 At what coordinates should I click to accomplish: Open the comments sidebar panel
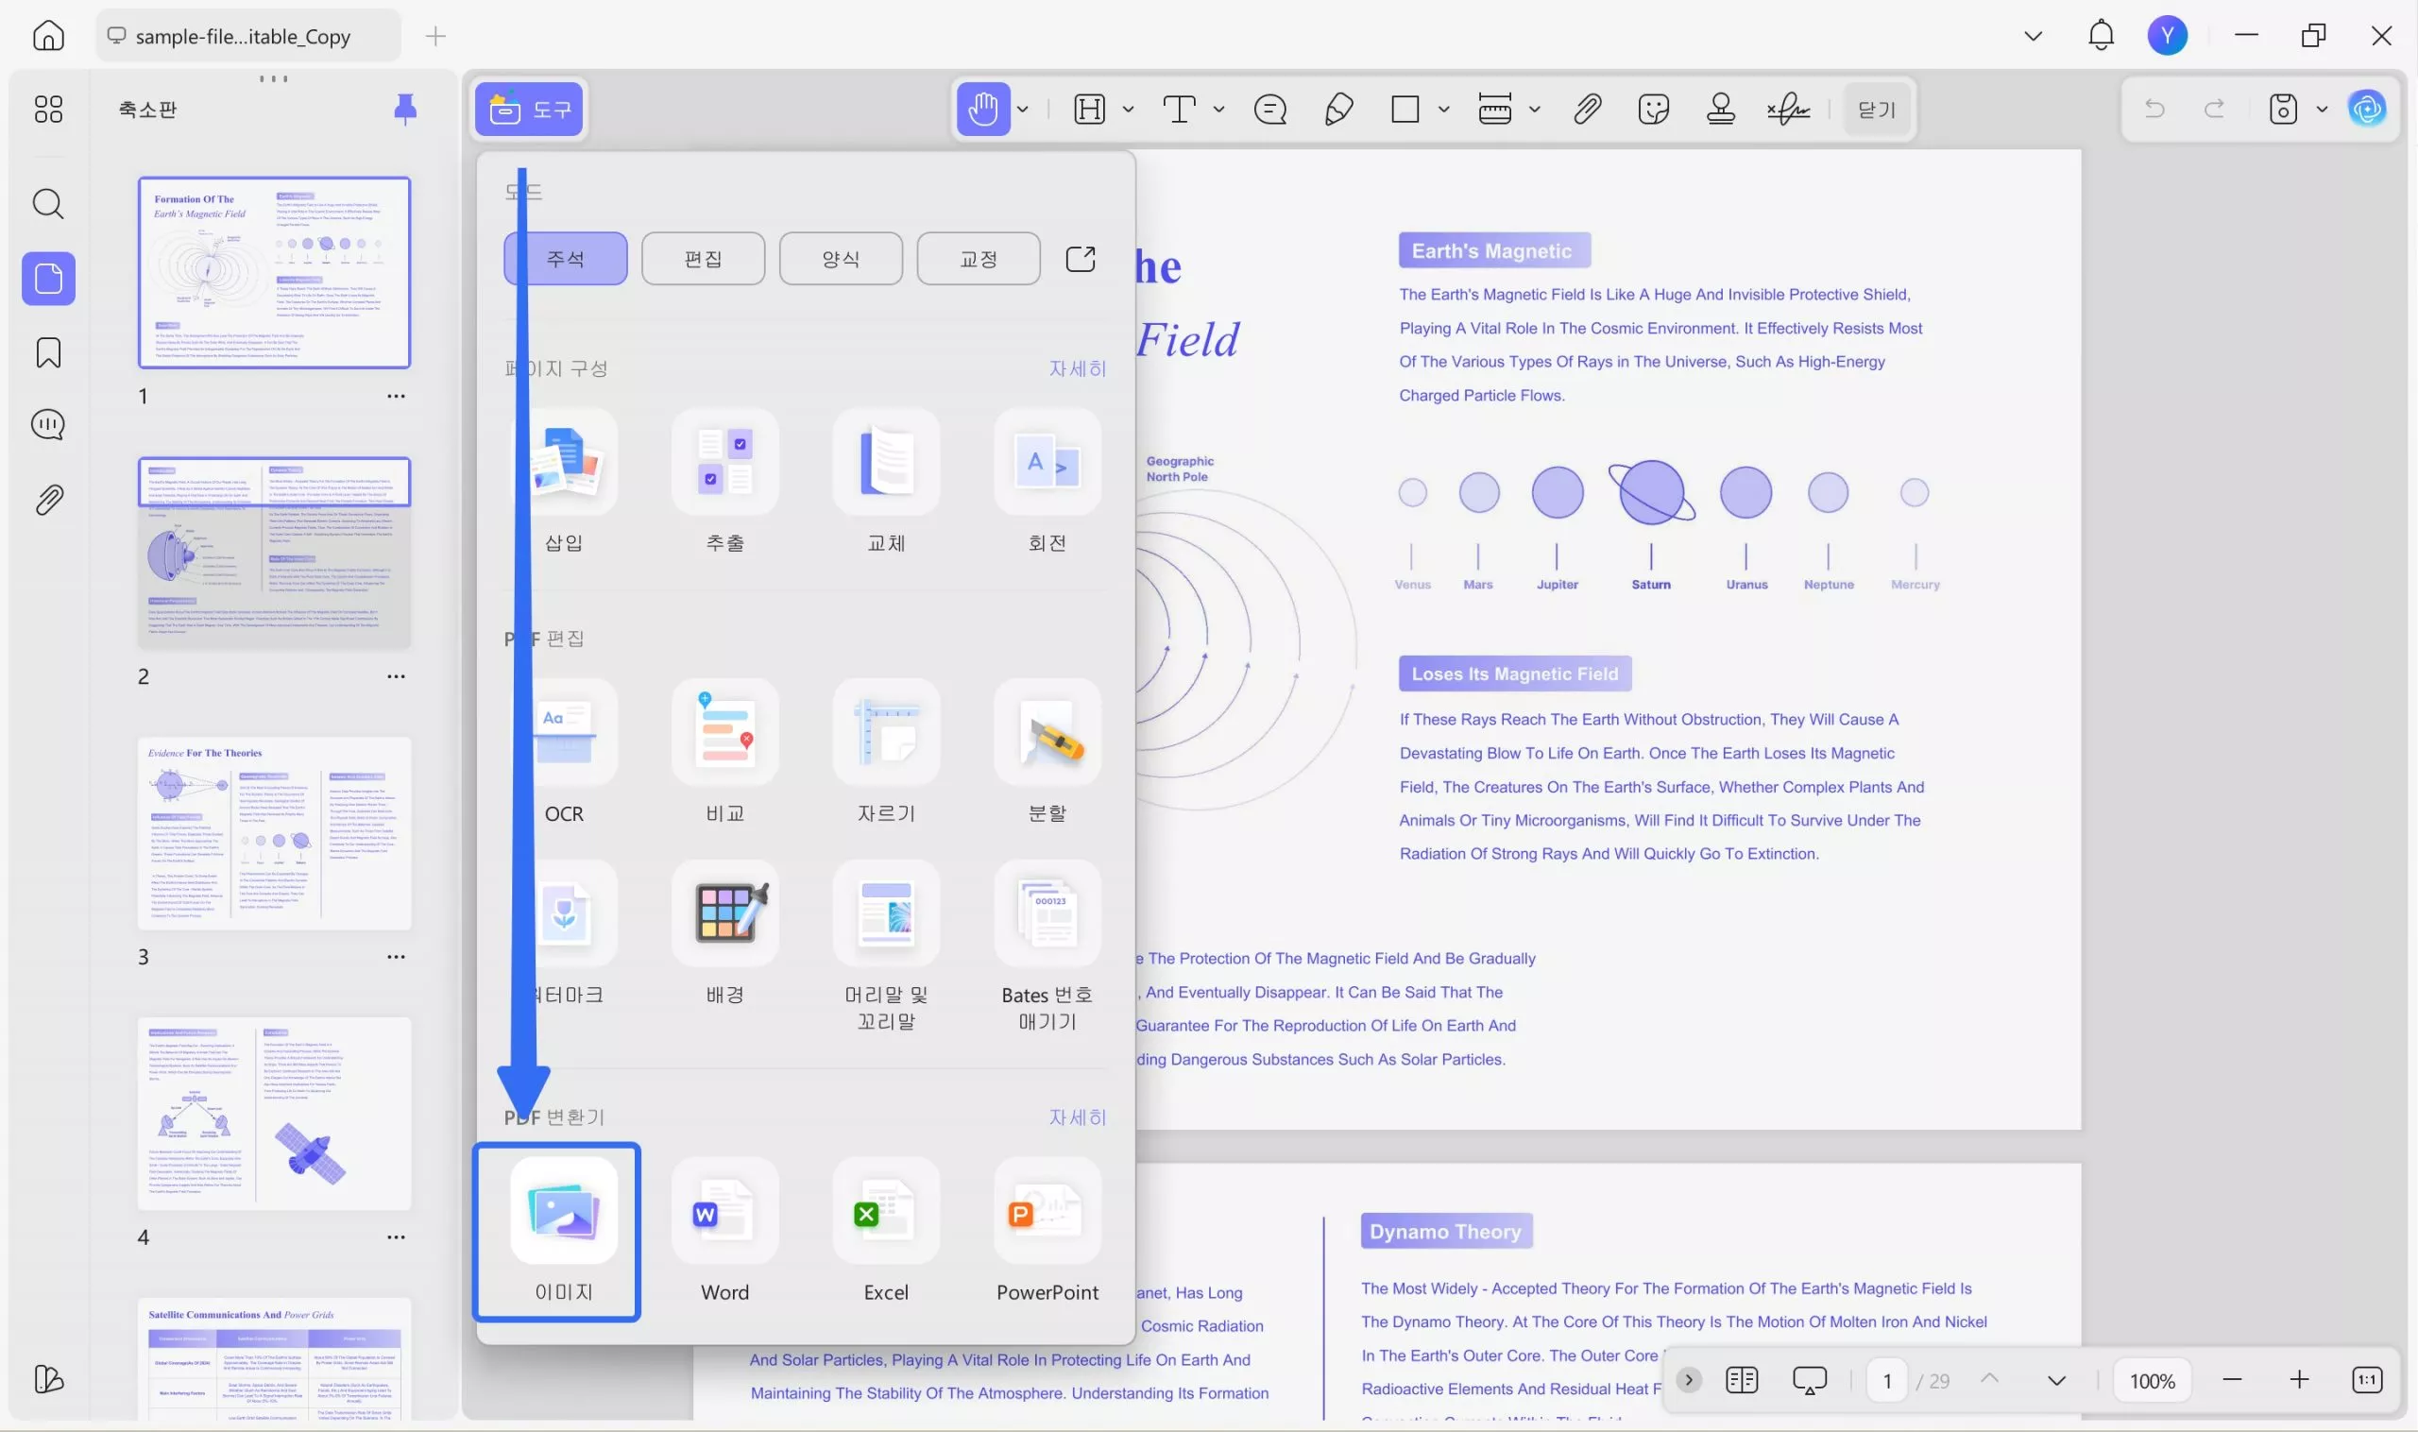coord(48,424)
